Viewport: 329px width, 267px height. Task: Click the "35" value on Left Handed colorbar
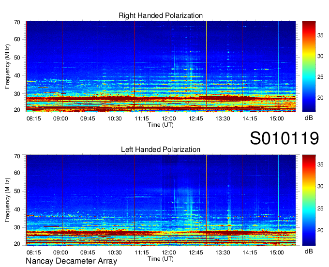(320, 164)
